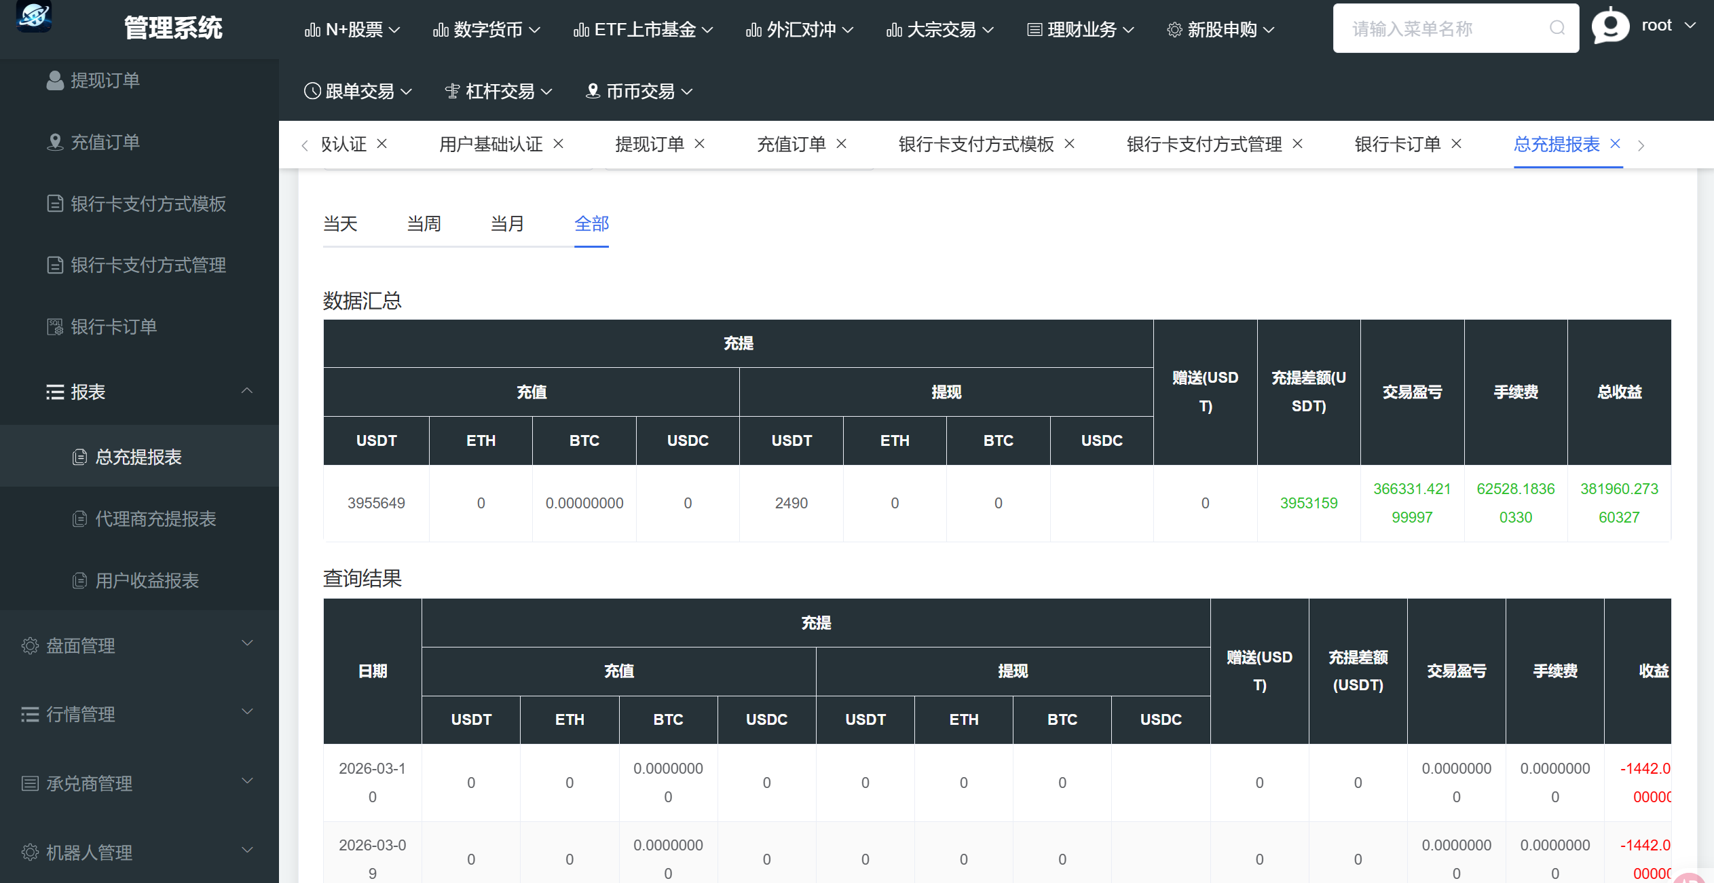Open the 杠杆交易 menu dropdown
Image resolution: width=1714 pixels, height=883 pixels.
pyautogui.click(x=499, y=92)
